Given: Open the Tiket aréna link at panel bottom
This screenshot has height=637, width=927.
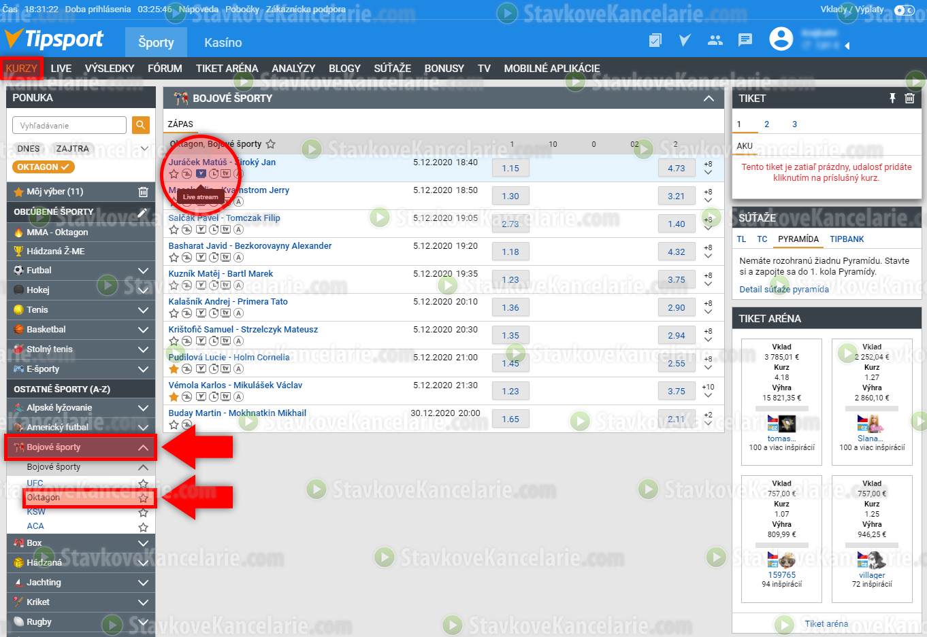Looking at the screenshot, I should [826, 623].
